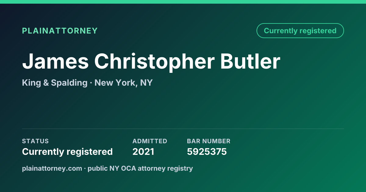
Task: Select the bar number 5925375
Action: [x=207, y=152]
